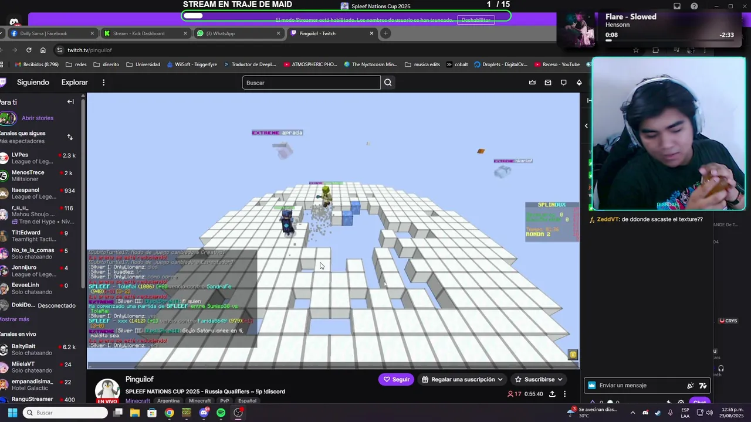Viewport: 751px width, 422px height.
Task: Click the get Bits diamond icon
Action: [579, 83]
